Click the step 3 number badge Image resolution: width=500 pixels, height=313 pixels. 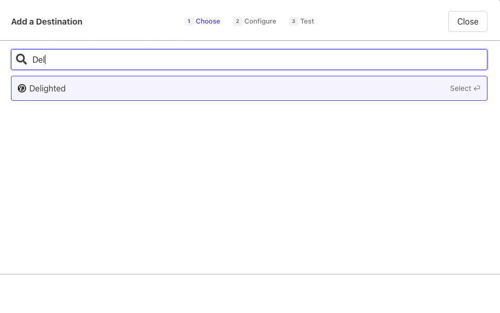click(294, 21)
